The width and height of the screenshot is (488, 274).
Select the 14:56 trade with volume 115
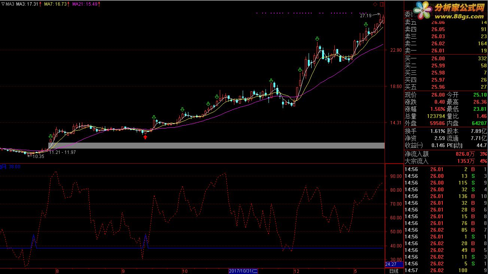tap(446, 183)
